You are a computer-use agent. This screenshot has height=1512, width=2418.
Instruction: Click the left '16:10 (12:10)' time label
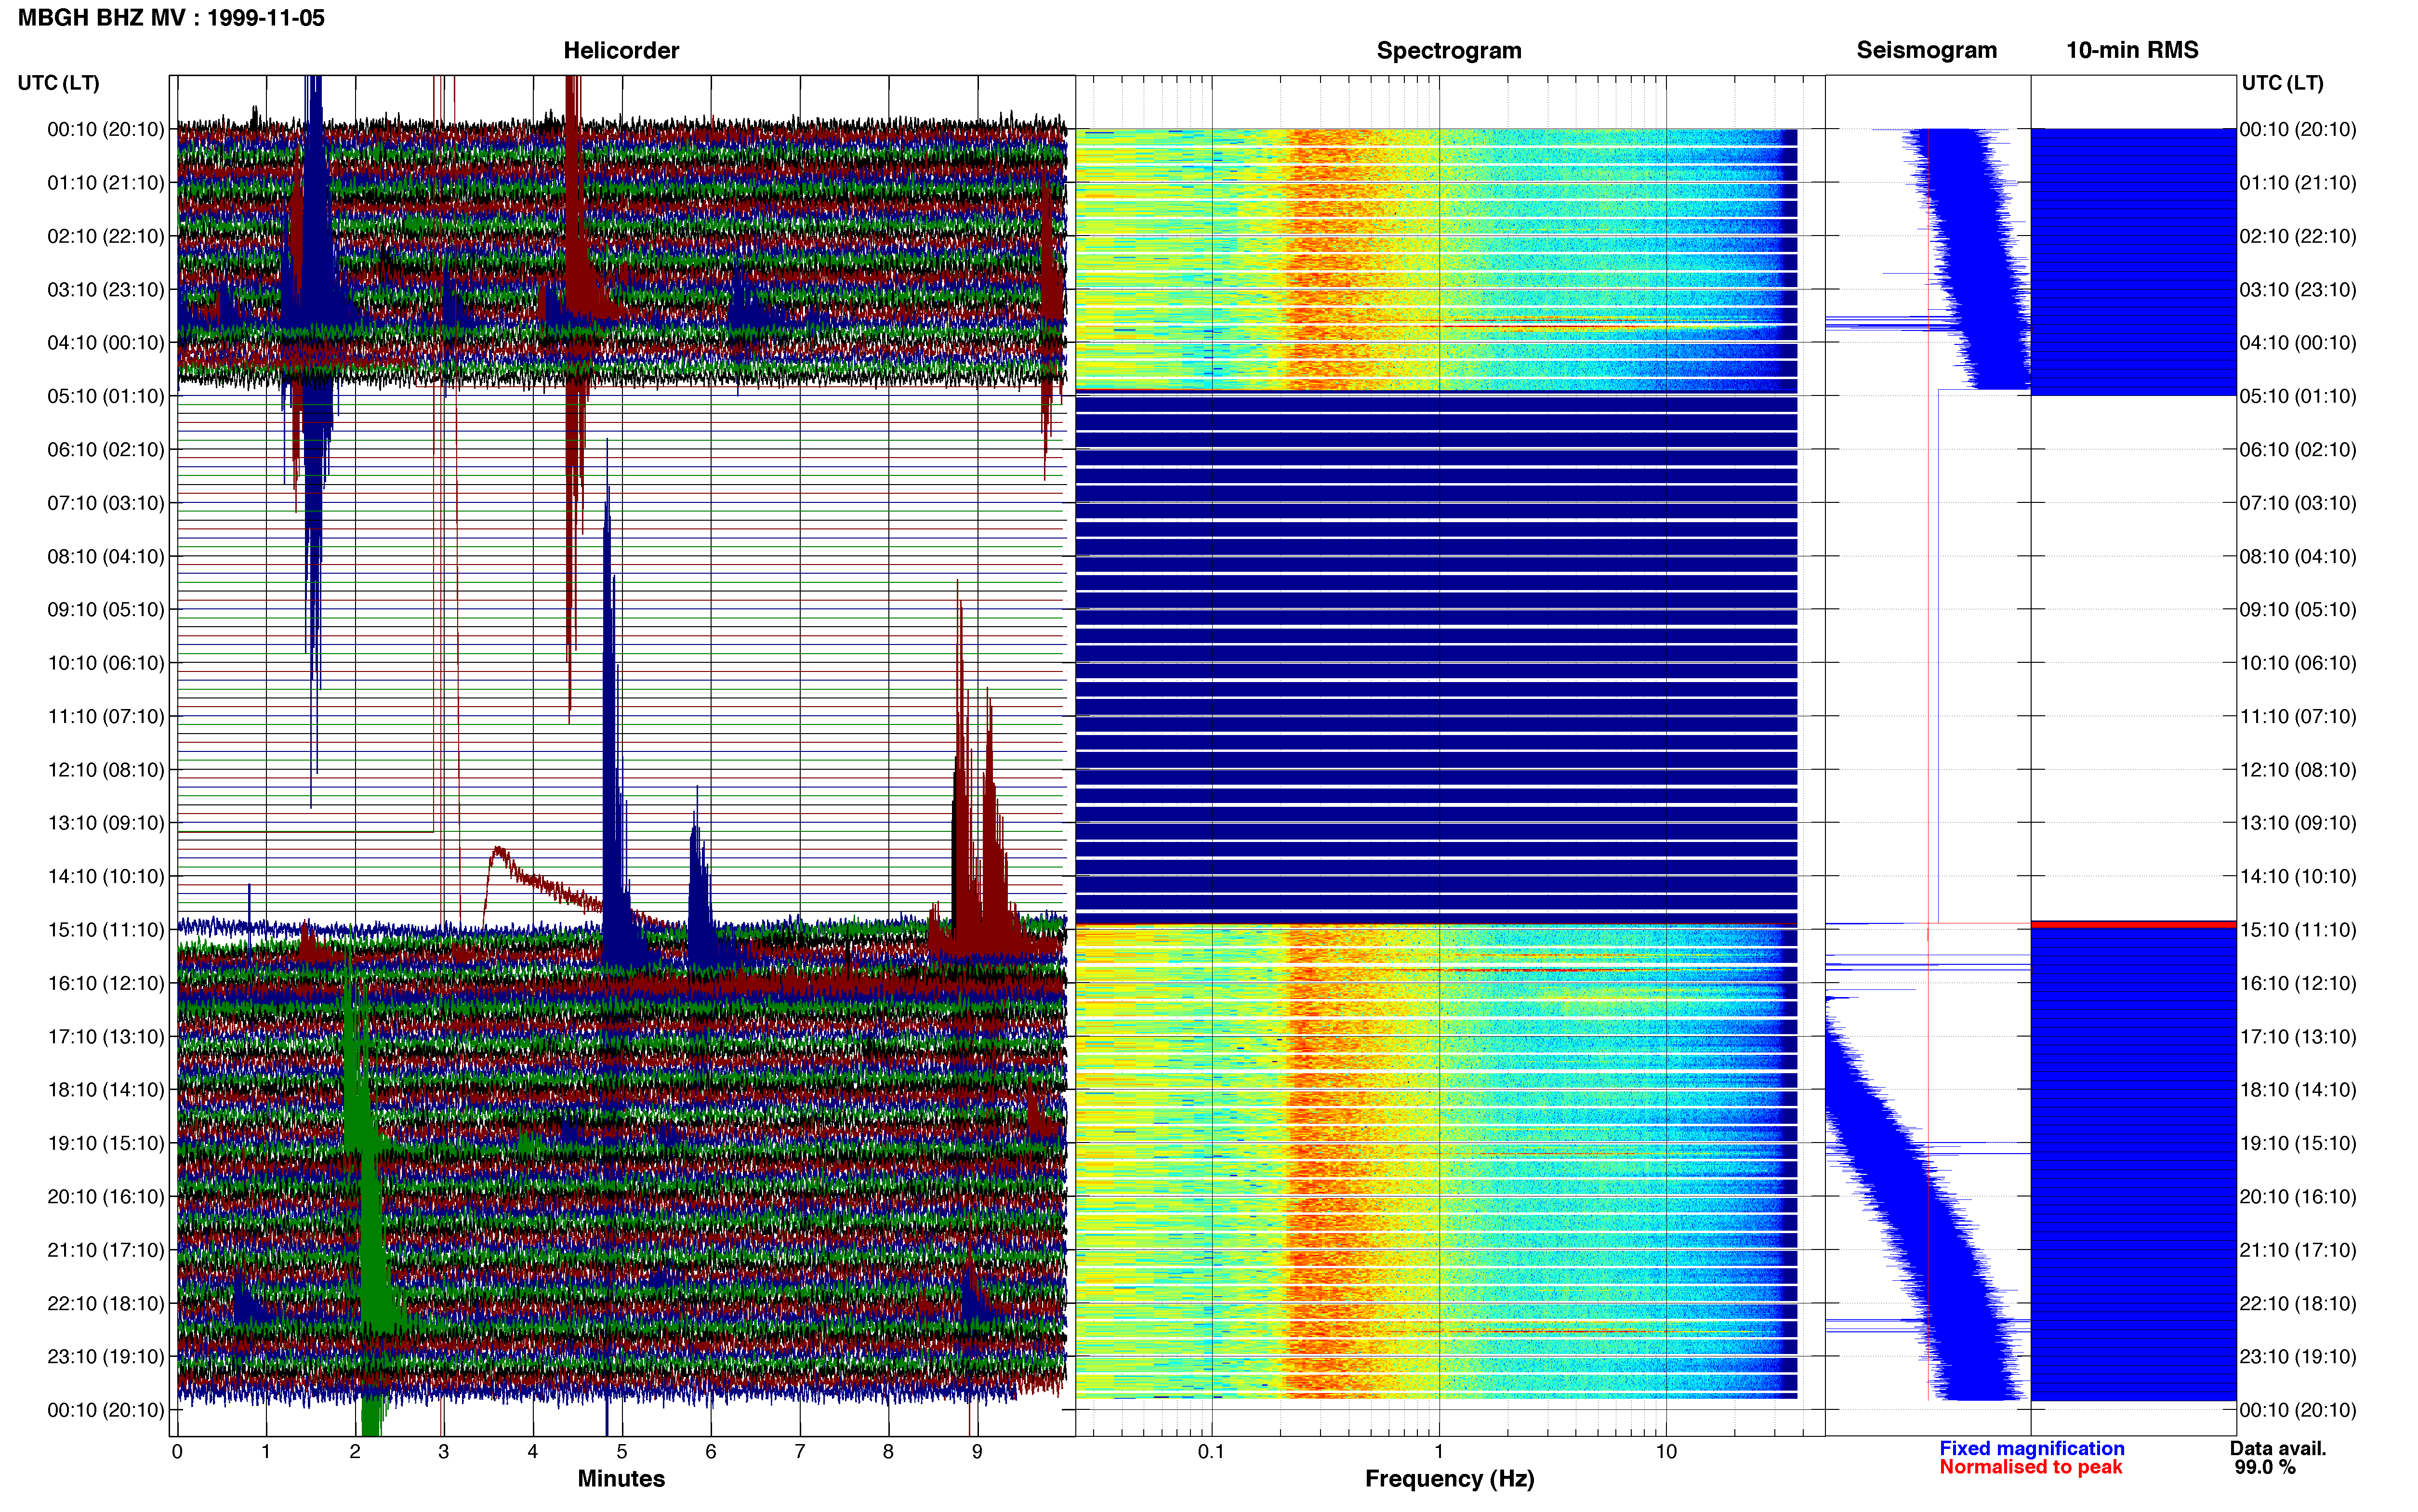click(105, 983)
